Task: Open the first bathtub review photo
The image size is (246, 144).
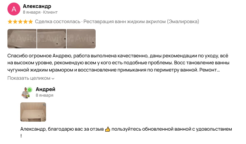Action: point(22,39)
